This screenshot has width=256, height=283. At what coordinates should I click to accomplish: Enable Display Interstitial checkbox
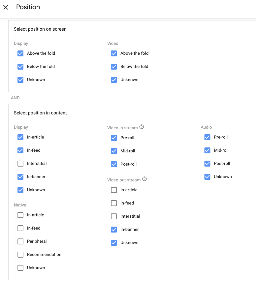20,163
